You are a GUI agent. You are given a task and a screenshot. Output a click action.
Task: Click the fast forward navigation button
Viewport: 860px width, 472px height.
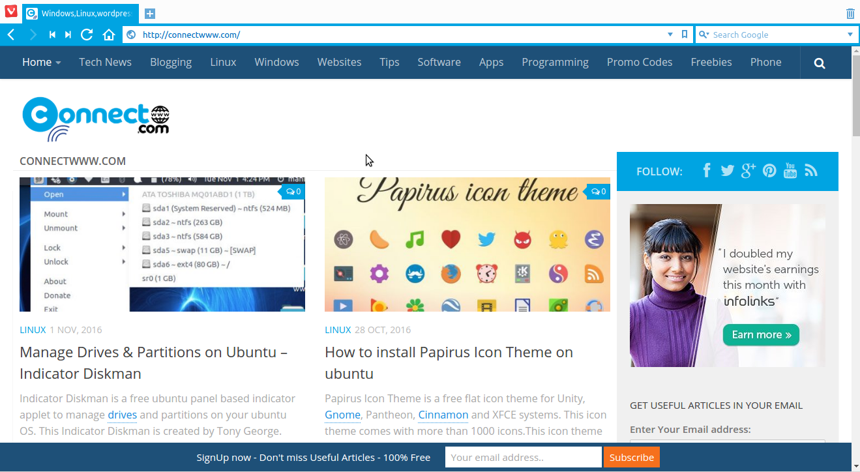click(x=68, y=35)
